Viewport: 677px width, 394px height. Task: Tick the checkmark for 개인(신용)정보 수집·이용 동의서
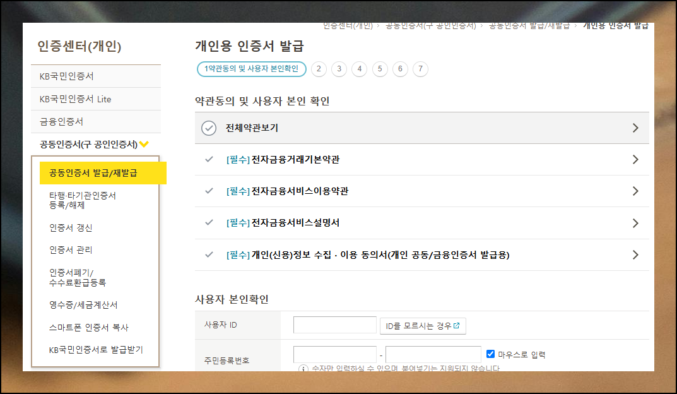click(209, 254)
